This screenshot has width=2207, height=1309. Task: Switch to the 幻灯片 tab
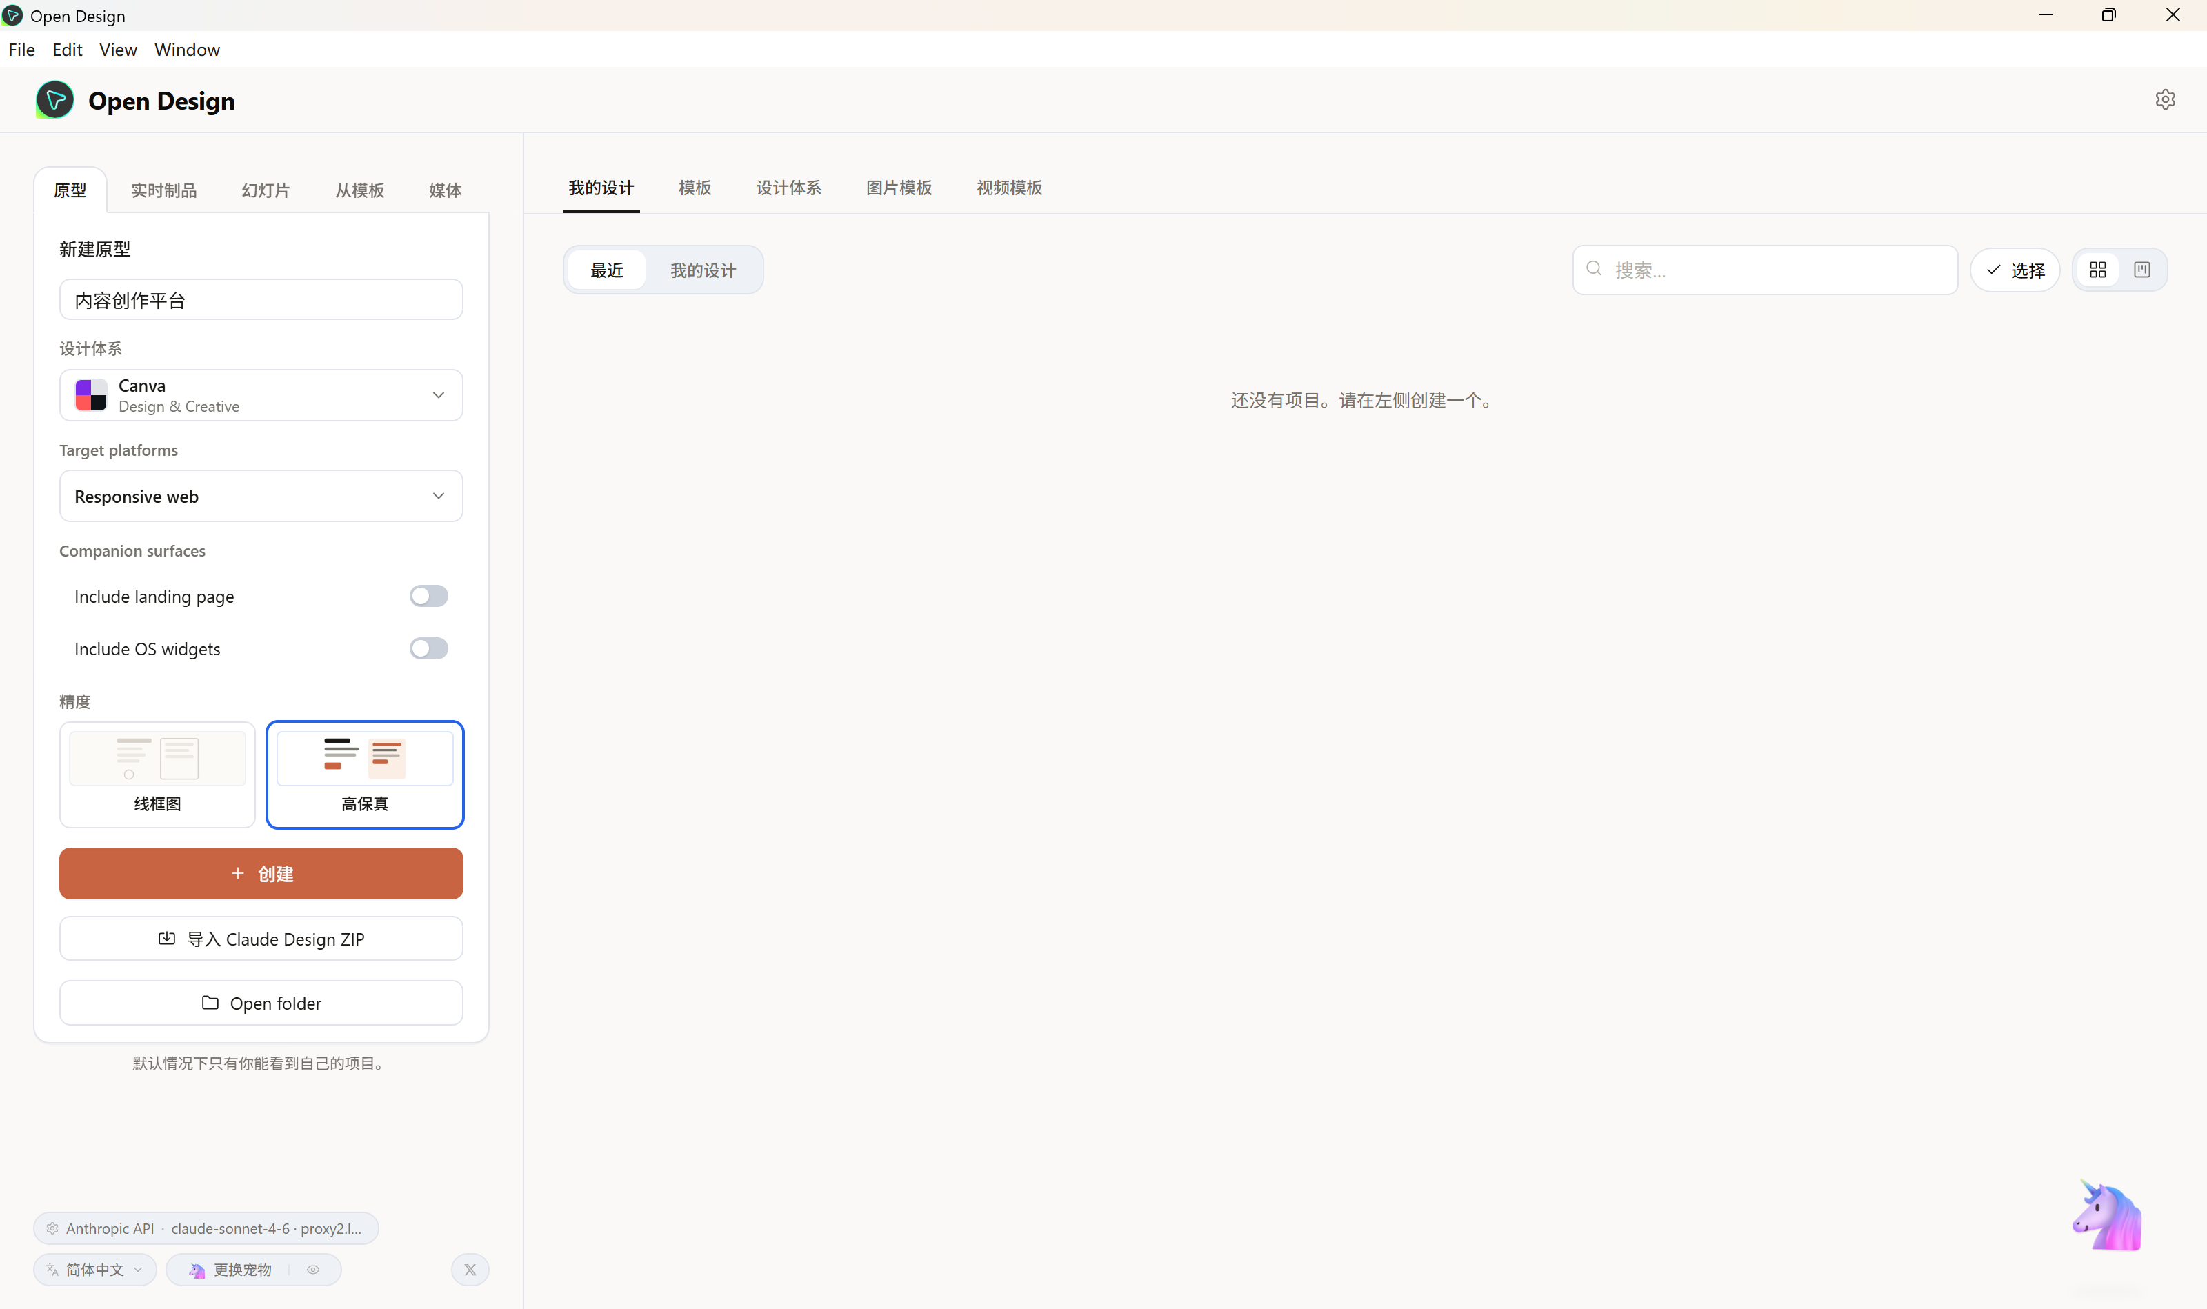[266, 190]
